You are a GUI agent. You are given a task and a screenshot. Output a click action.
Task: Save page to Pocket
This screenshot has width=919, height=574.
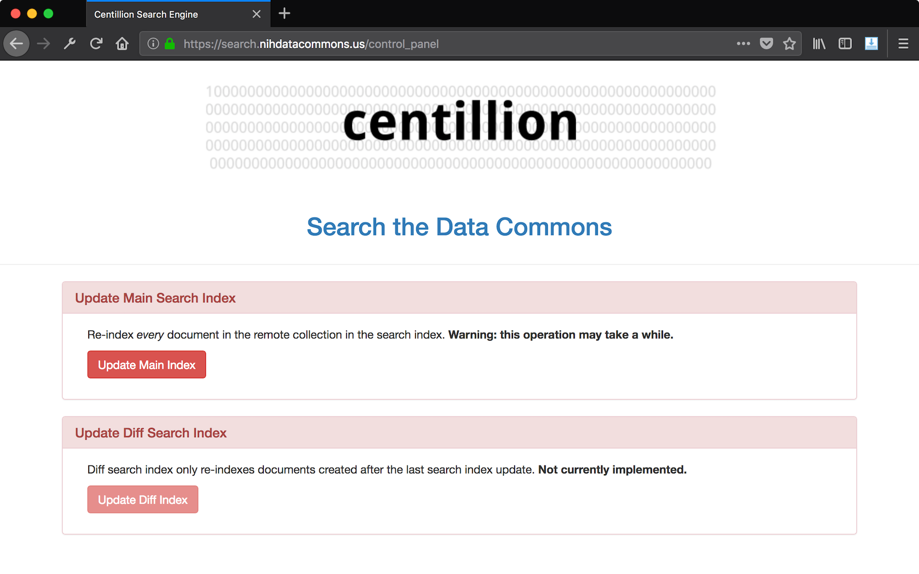tap(766, 44)
